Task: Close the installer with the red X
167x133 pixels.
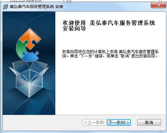Action: click(159, 5)
